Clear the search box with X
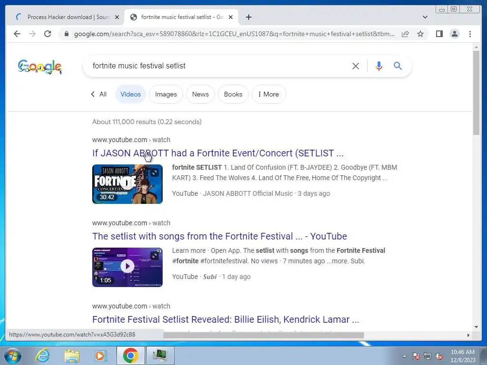The height and width of the screenshot is (365, 487). pos(356,66)
